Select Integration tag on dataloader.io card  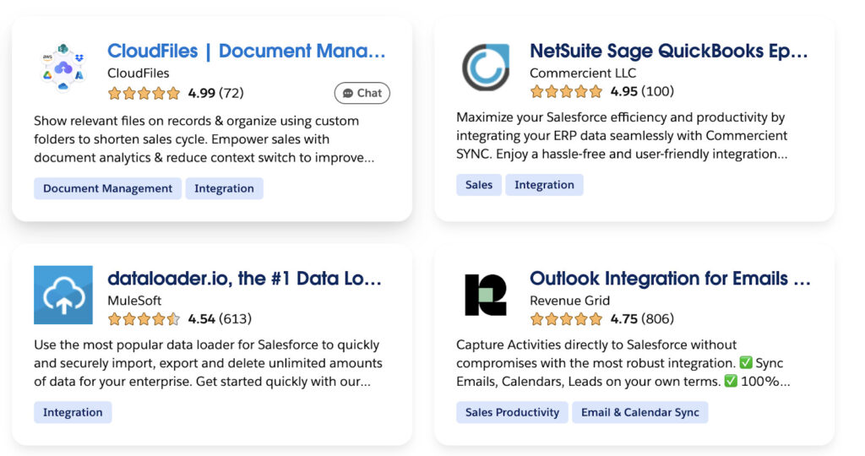(x=73, y=412)
